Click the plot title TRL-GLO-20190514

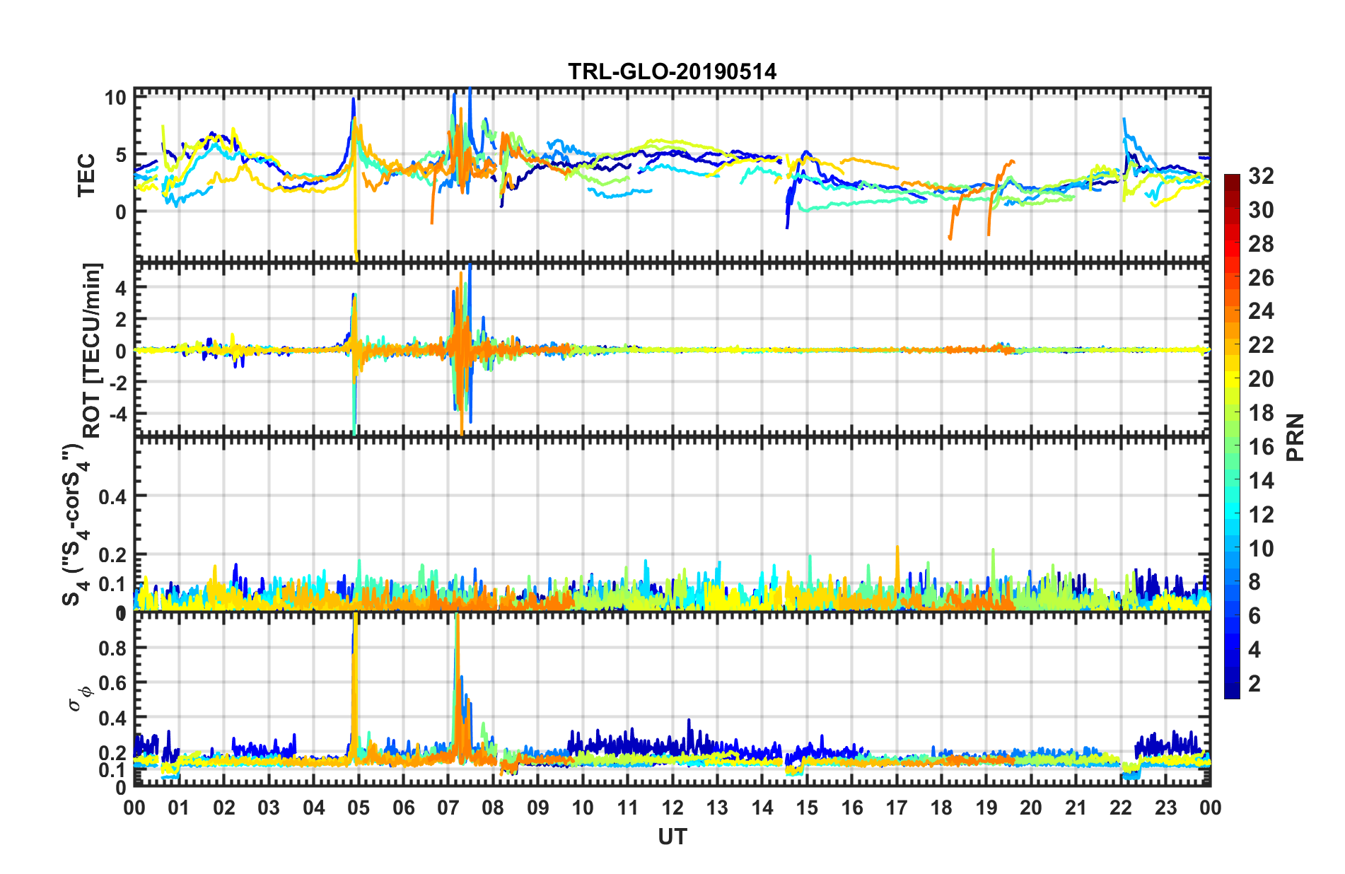pos(672,71)
